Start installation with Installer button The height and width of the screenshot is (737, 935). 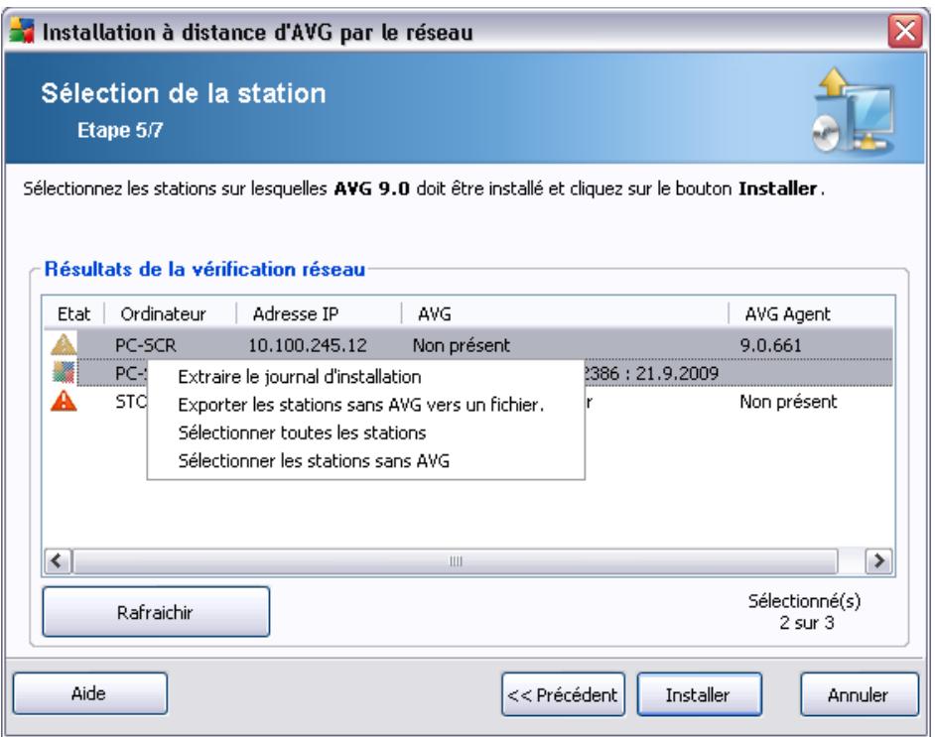click(699, 694)
